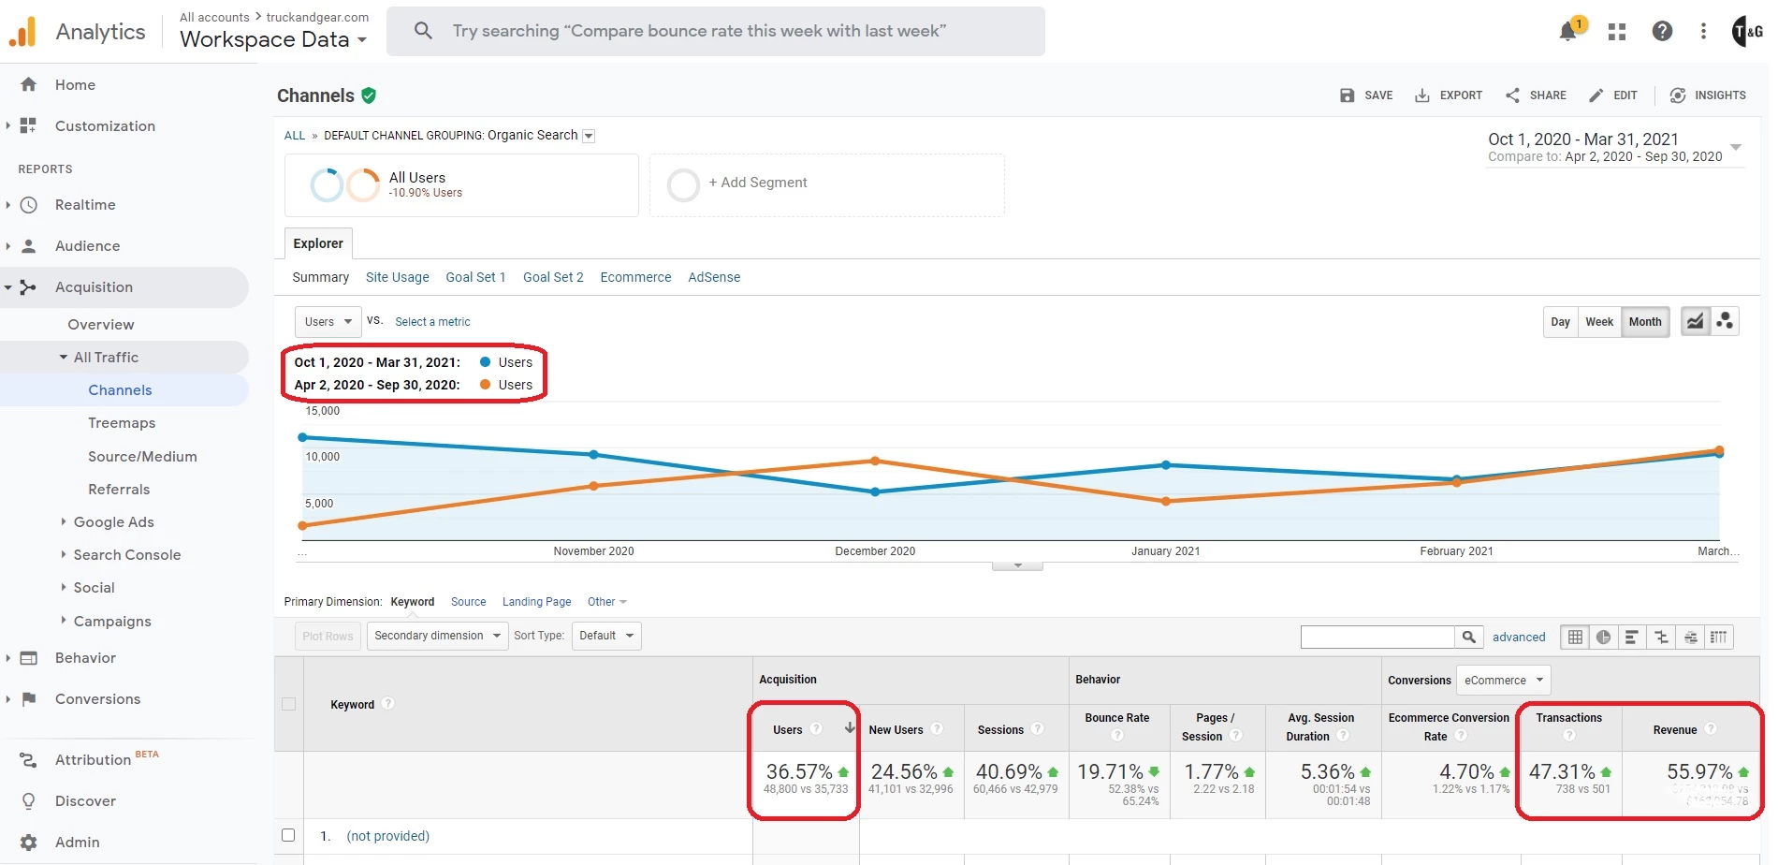Screen dimensions: 1778x865
Task: Set chart granularity to Week
Action: (x=1599, y=322)
